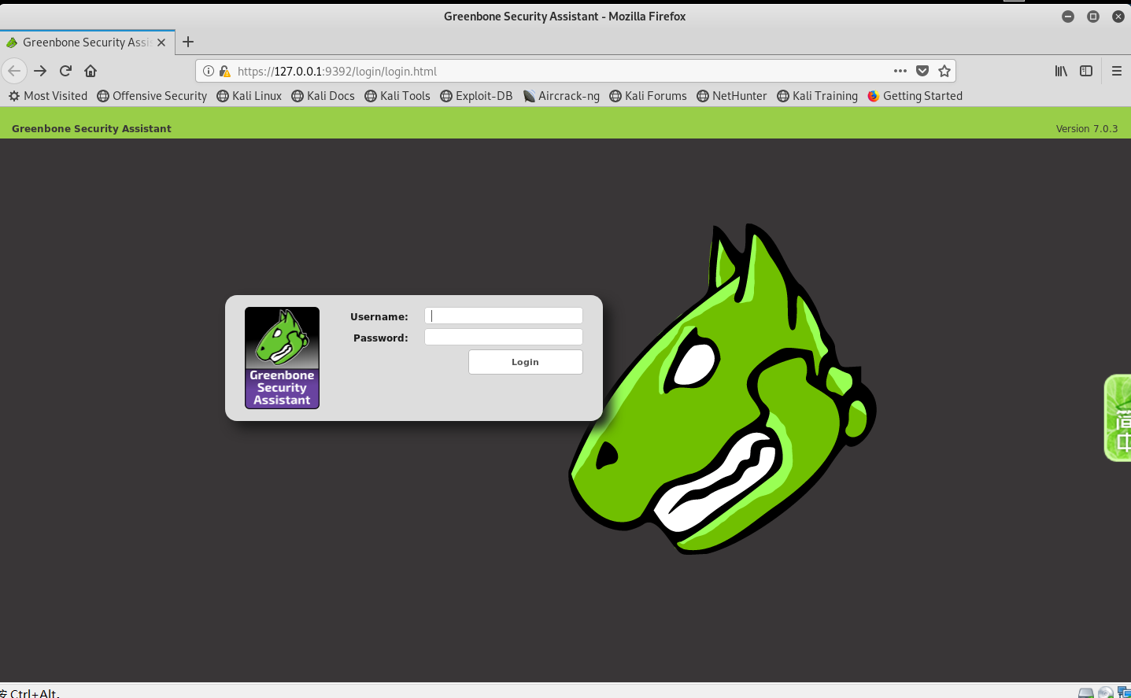
Task: Close the Firefox window
Action: pyautogui.click(x=1118, y=16)
